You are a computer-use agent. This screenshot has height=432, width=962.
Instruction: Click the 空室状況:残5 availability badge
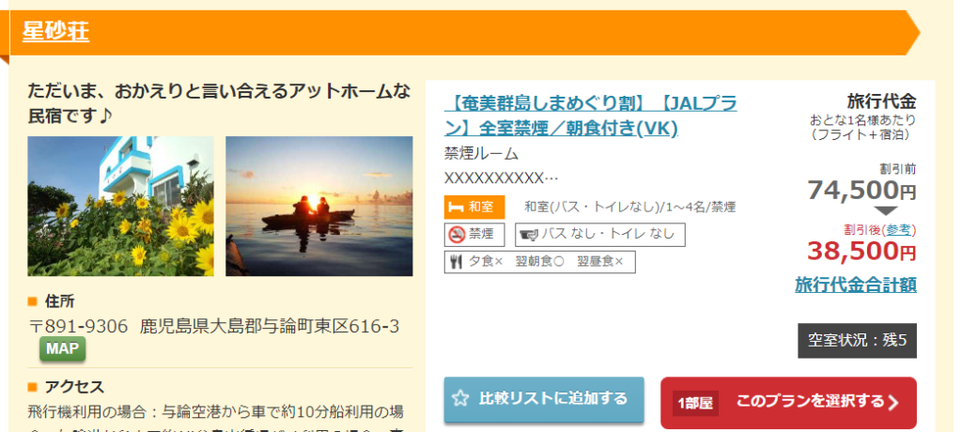click(x=857, y=341)
